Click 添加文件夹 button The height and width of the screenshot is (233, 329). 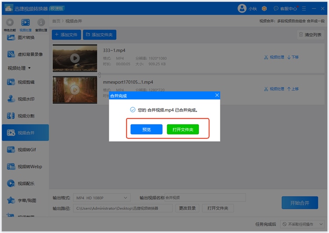pos(100,35)
